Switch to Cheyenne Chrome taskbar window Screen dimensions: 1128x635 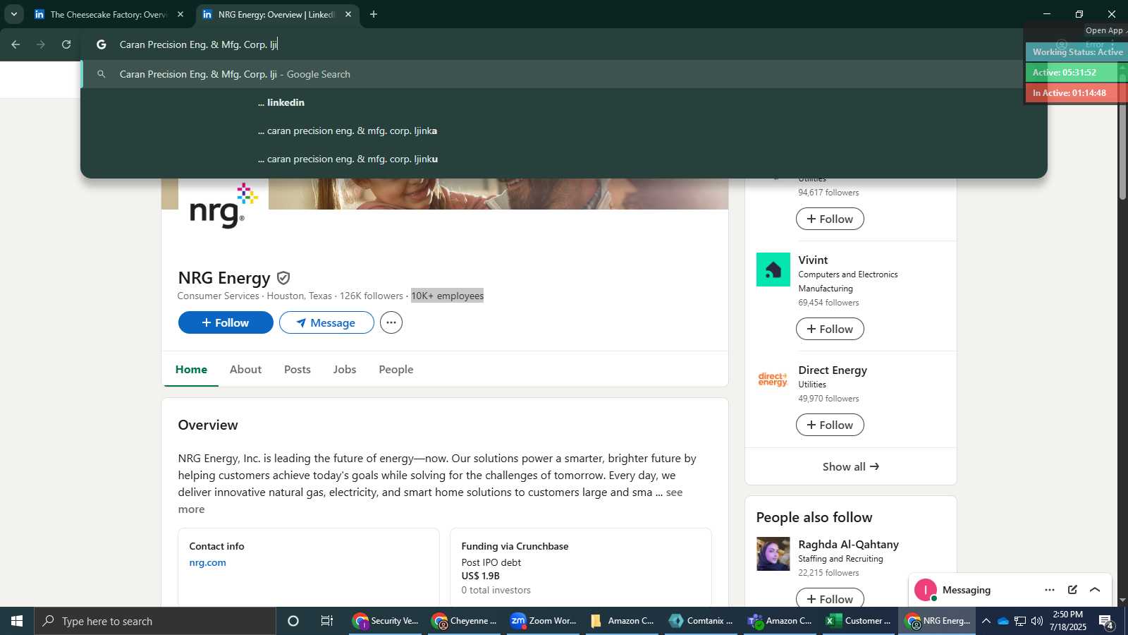click(465, 621)
